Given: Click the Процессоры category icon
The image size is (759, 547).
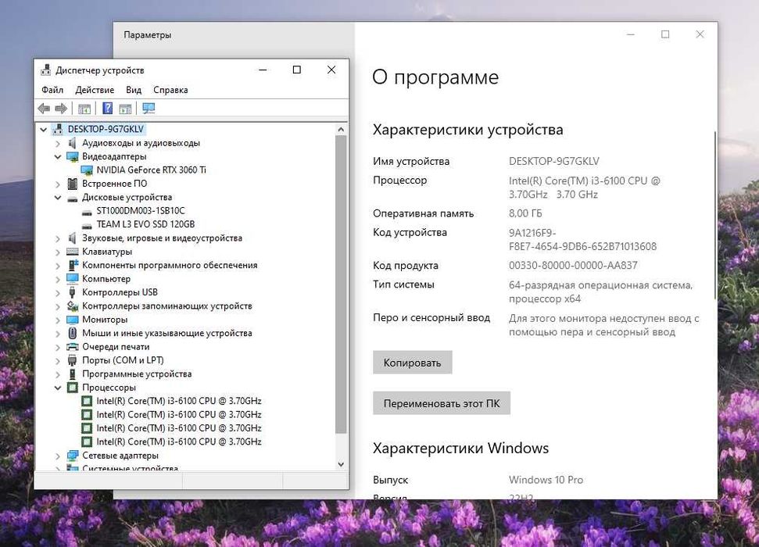Looking at the screenshot, I should tap(72, 388).
